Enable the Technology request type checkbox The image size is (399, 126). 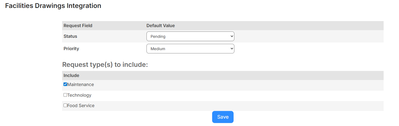pos(65,95)
